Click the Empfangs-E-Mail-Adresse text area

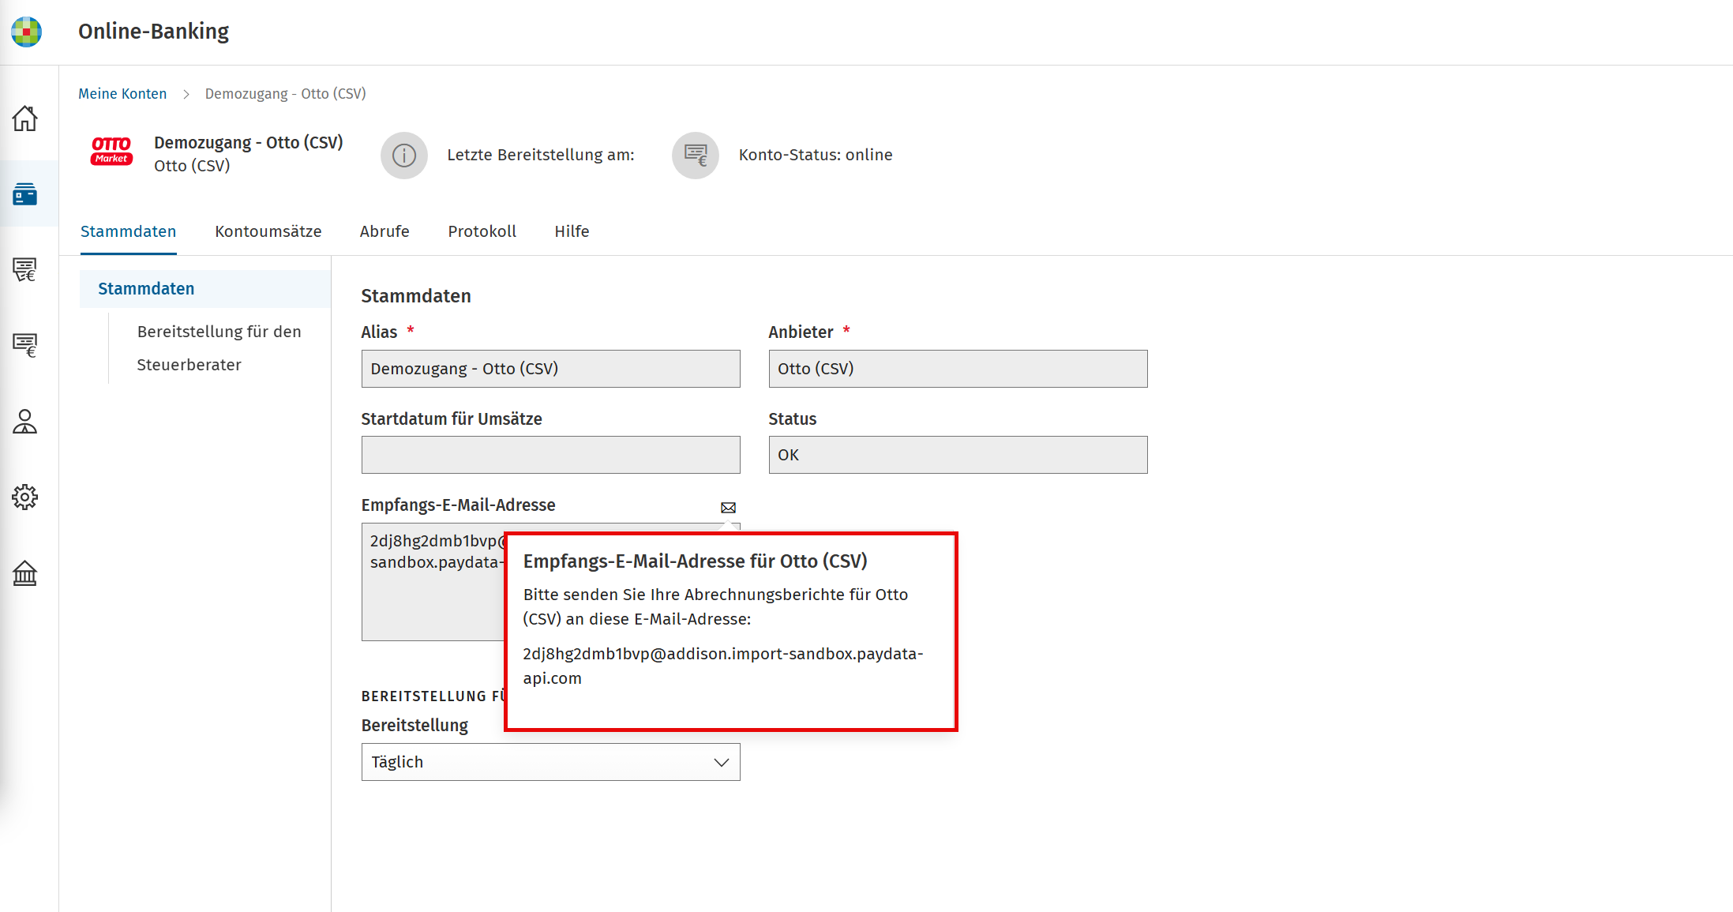(x=433, y=582)
